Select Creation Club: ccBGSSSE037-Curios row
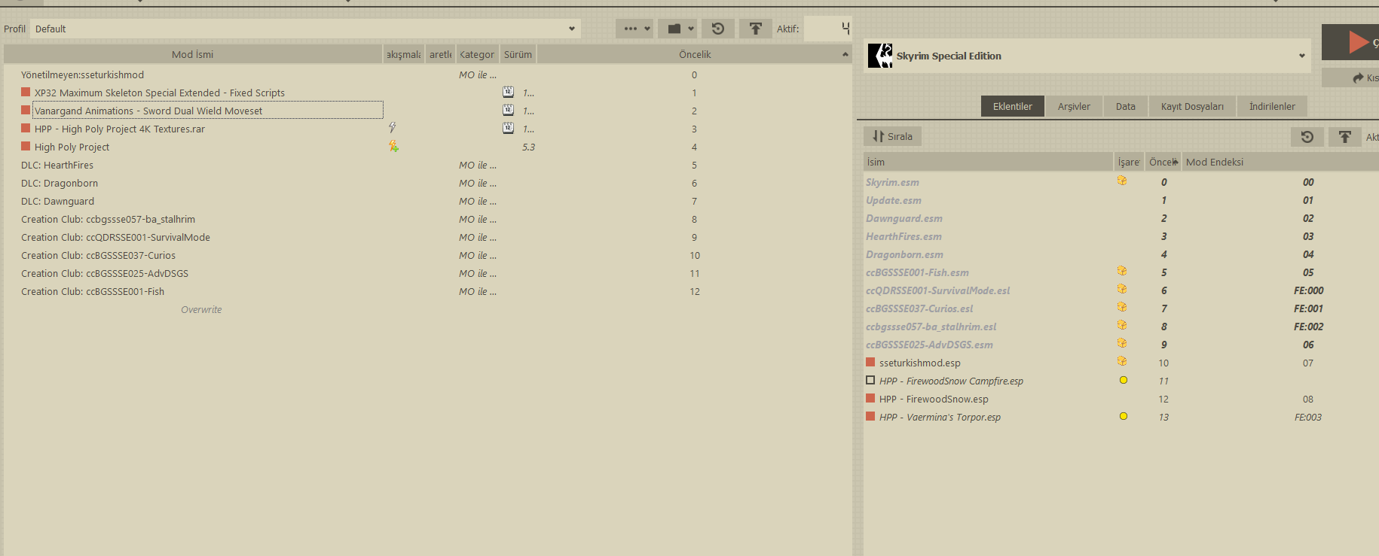The image size is (1379, 556). [427, 255]
